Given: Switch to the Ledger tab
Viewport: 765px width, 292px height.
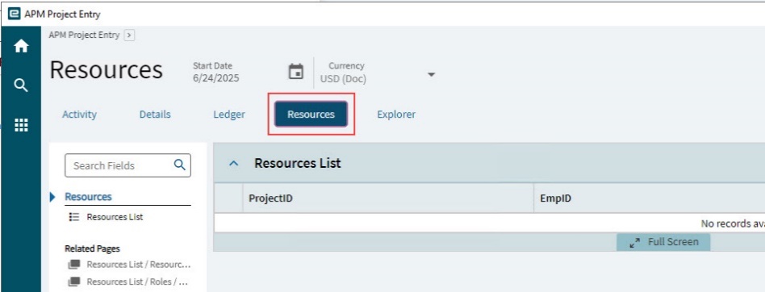Looking at the screenshot, I should pyautogui.click(x=229, y=115).
